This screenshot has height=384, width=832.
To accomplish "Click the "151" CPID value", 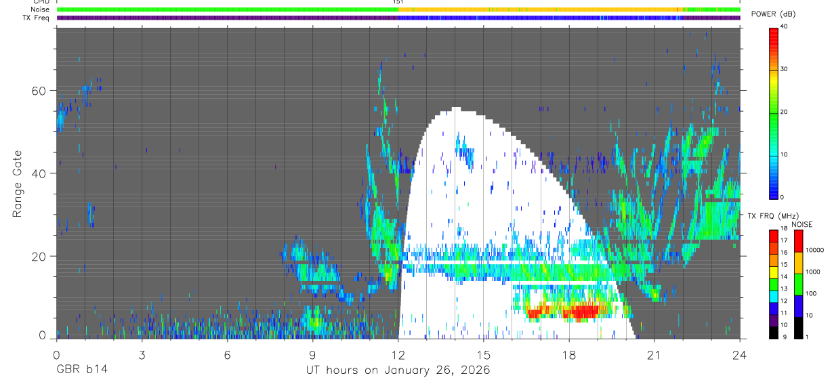I will [x=398, y=2].
